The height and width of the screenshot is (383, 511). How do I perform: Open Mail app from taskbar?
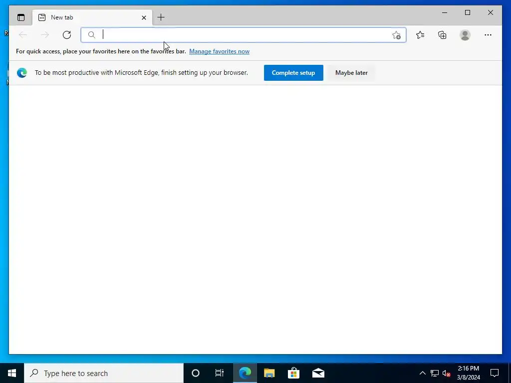click(x=318, y=373)
